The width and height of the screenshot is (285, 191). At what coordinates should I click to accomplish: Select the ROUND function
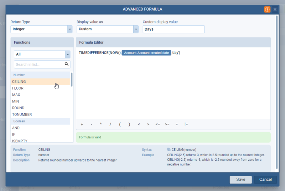tap(40, 108)
